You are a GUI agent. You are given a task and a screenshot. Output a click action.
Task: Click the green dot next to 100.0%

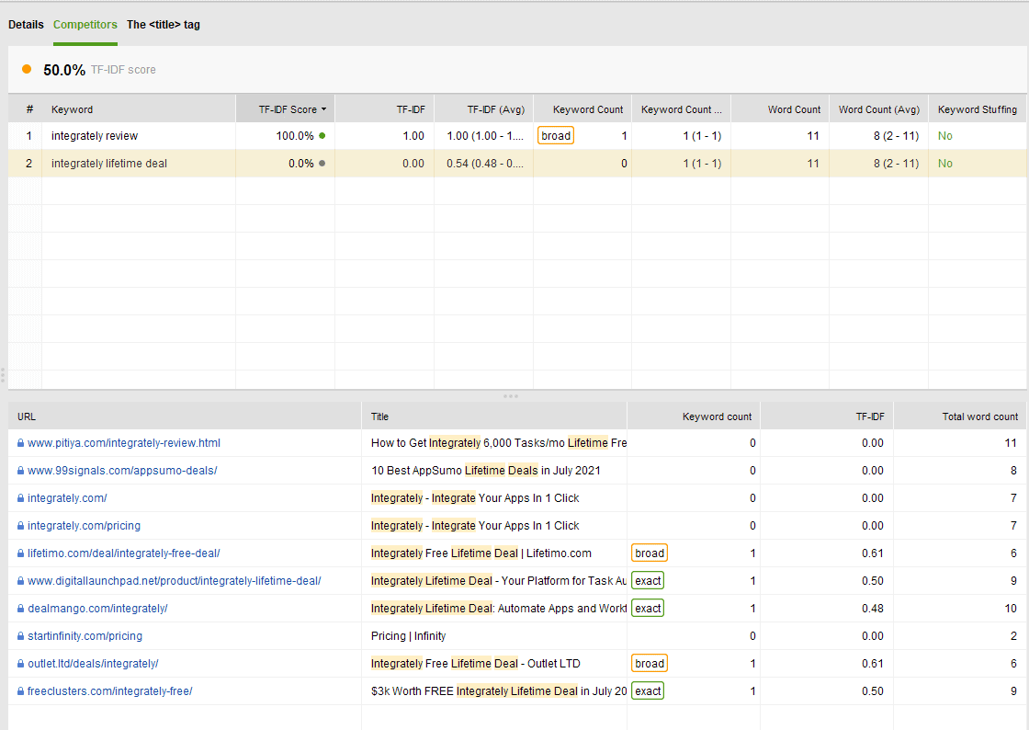point(322,136)
